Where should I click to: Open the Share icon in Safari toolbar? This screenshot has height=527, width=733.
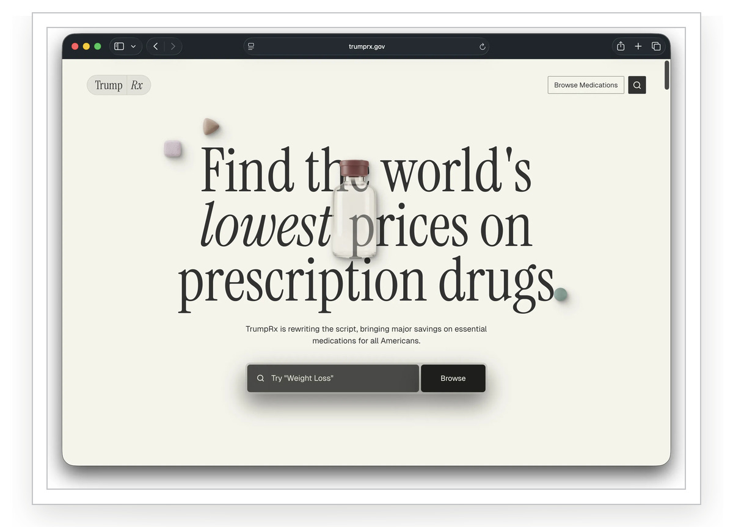(621, 46)
